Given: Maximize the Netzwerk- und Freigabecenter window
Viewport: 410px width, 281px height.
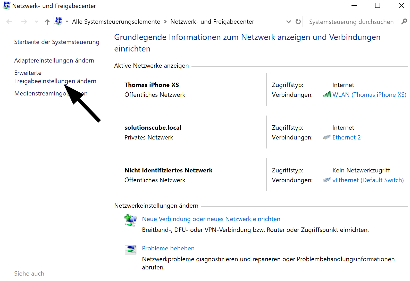Looking at the screenshot, I should click(x=378, y=5).
